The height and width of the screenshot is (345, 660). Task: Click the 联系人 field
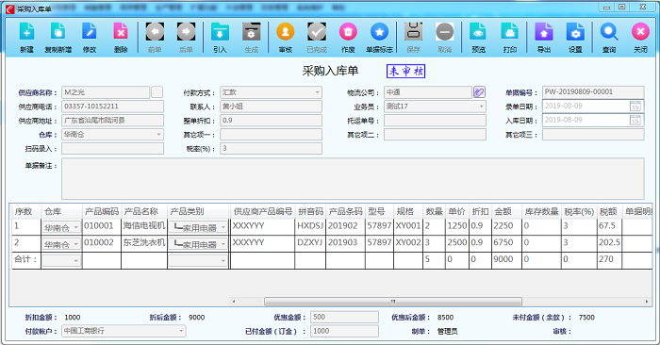tap(272, 107)
